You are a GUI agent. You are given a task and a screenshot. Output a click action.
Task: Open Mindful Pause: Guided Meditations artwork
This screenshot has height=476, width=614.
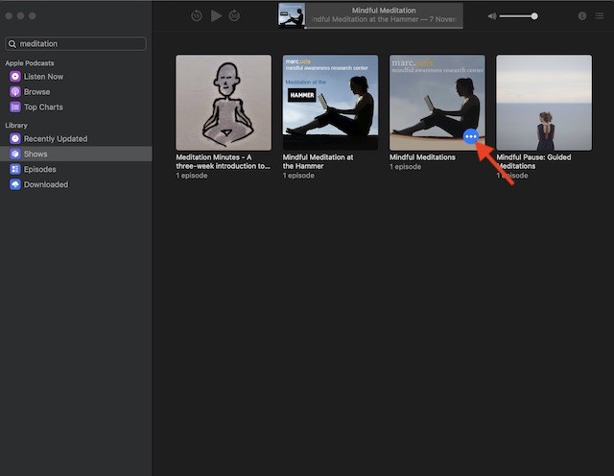pos(544,103)
